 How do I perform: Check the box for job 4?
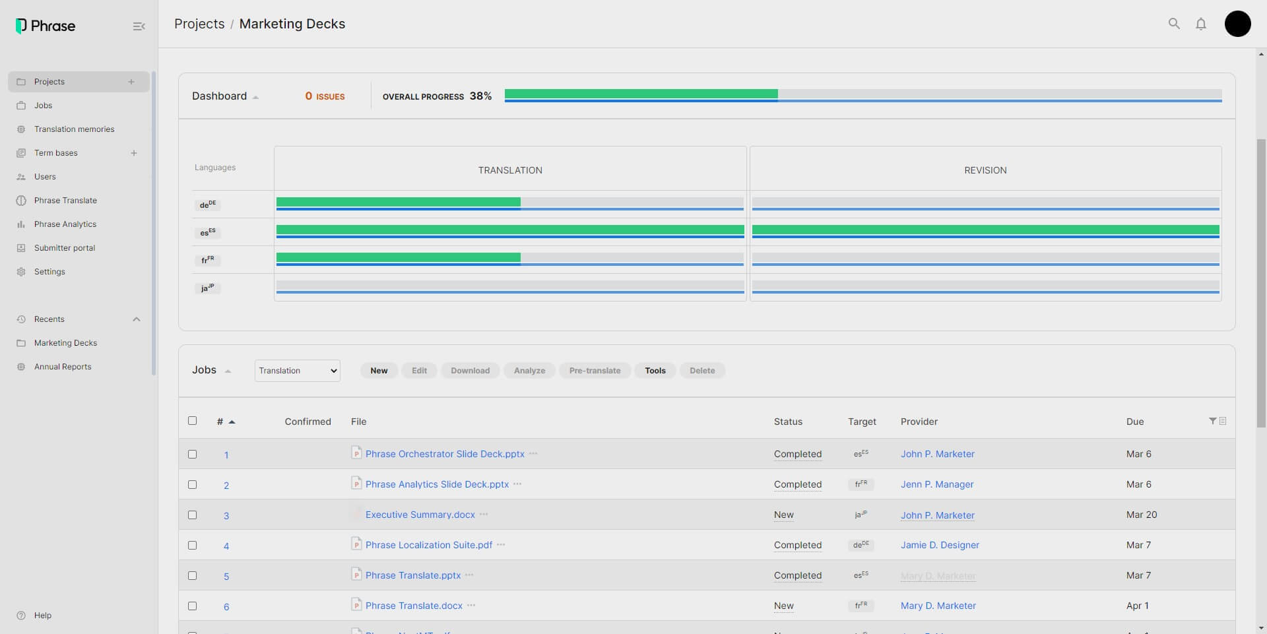[x=193, y=545]
